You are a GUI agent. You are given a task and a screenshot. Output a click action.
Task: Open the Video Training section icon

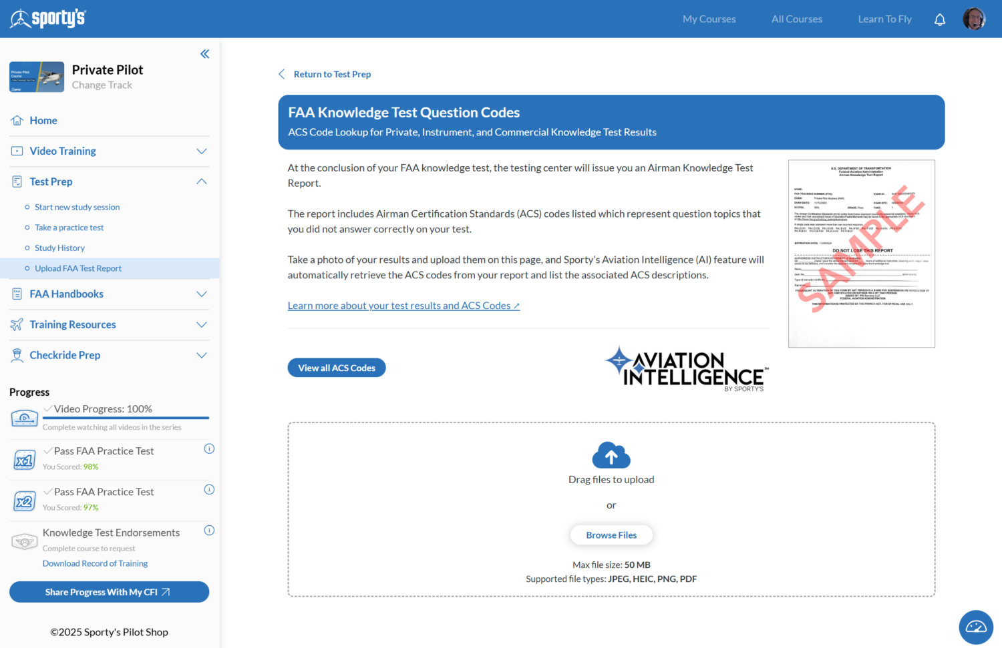[17, 151]
